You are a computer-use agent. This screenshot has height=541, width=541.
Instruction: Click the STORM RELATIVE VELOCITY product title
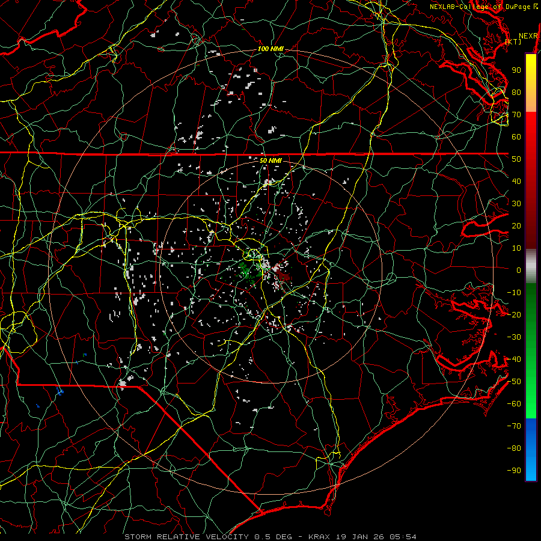pos(186,537)
